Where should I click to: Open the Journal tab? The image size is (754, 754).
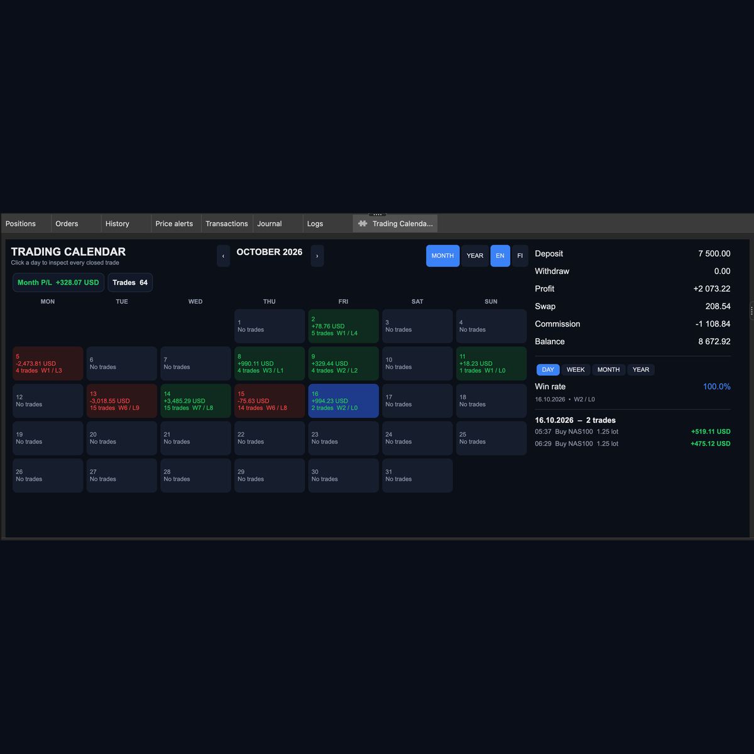[x=277, y=224]
